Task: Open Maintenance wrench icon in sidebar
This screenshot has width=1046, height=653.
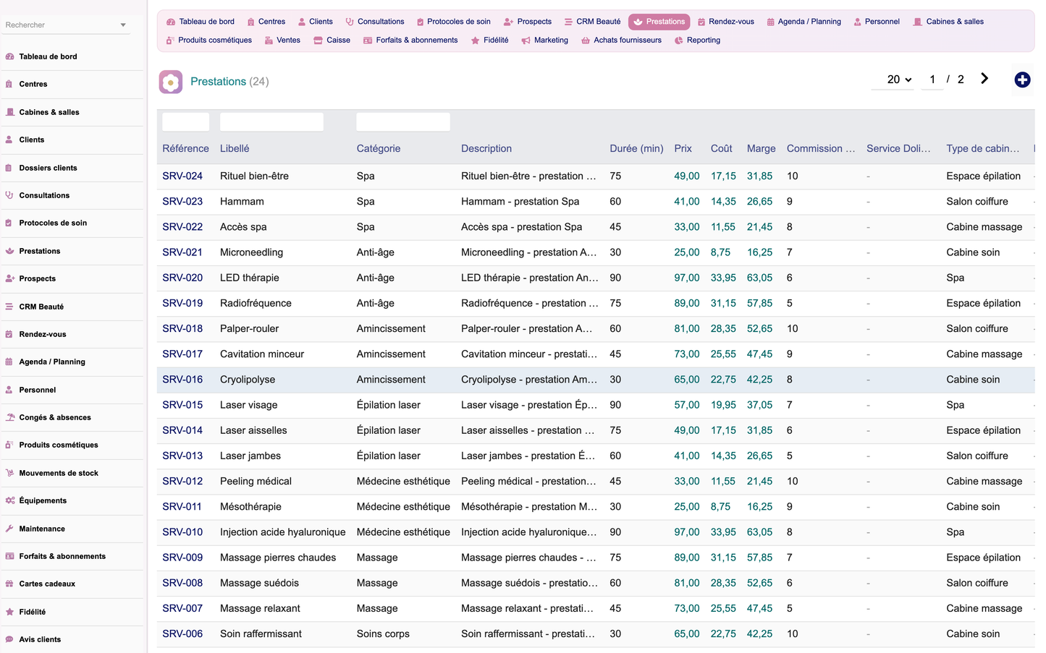Action: 9,529
